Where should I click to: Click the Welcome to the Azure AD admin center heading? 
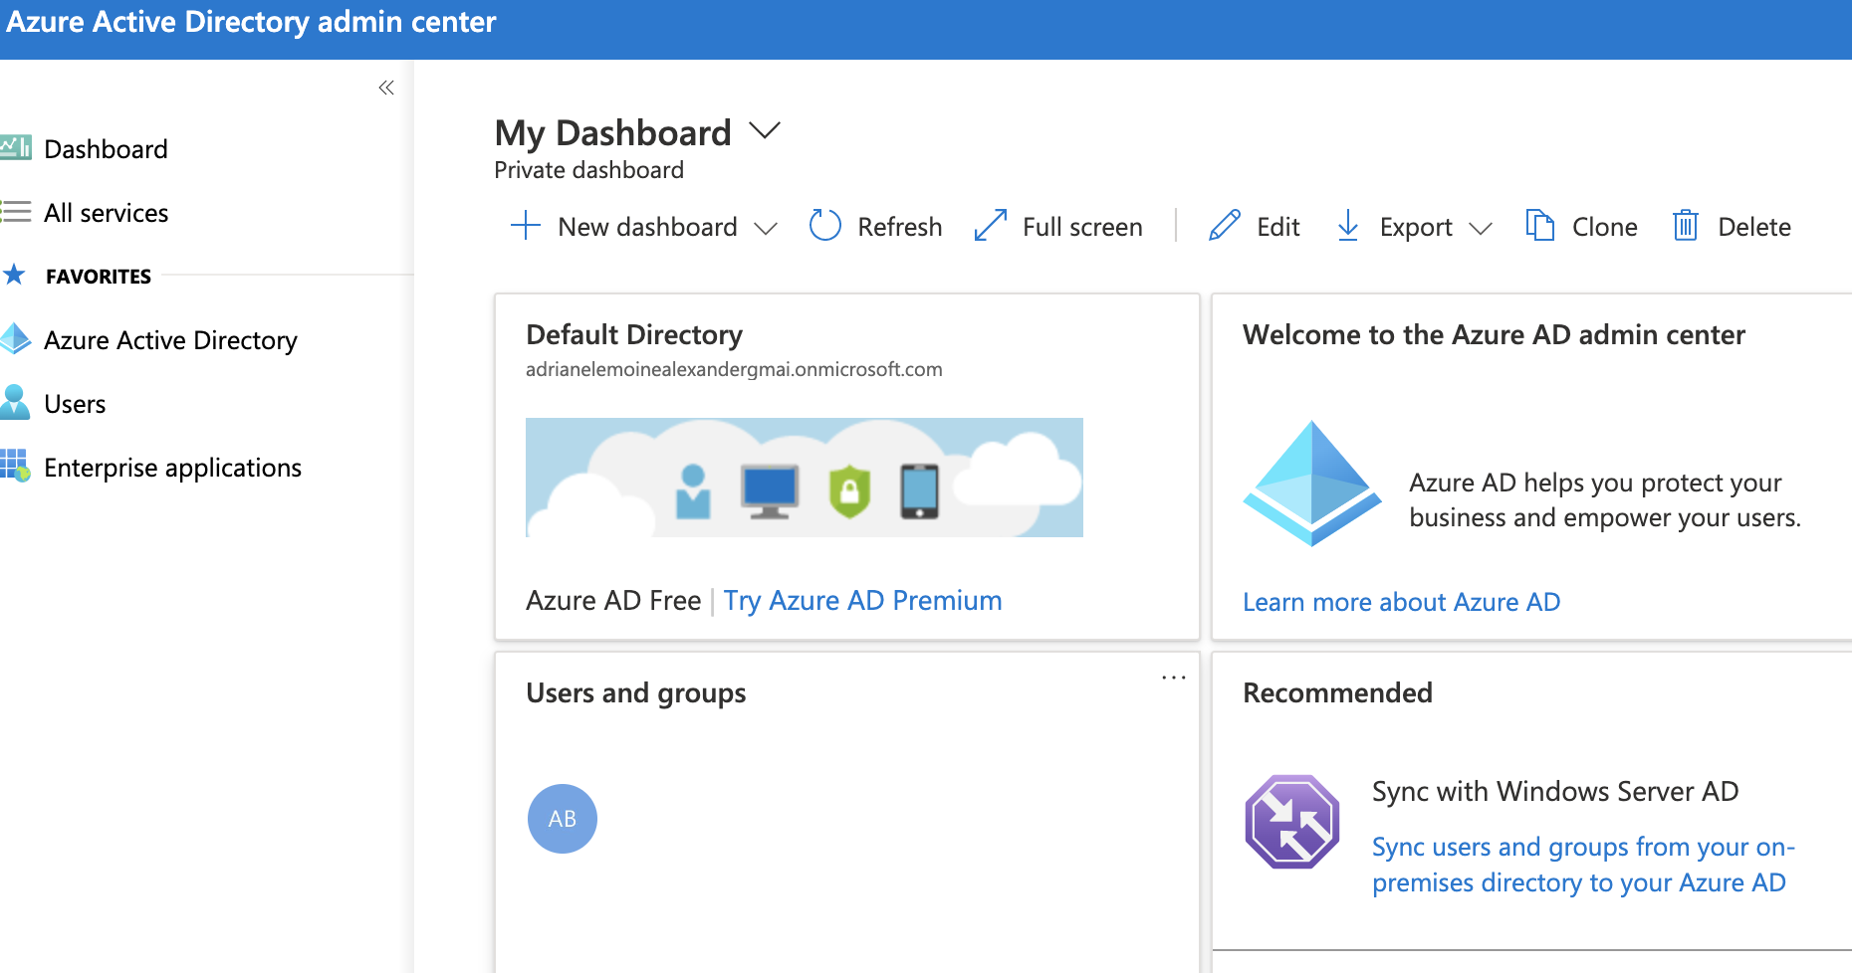tap(1494, 334)
